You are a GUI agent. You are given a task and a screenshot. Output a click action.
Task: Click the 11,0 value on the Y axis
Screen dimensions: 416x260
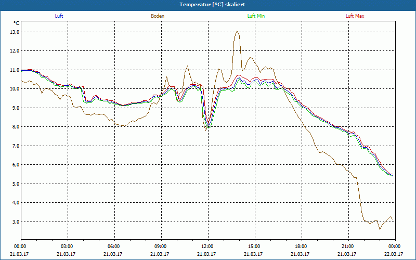(x=15, y=70)
